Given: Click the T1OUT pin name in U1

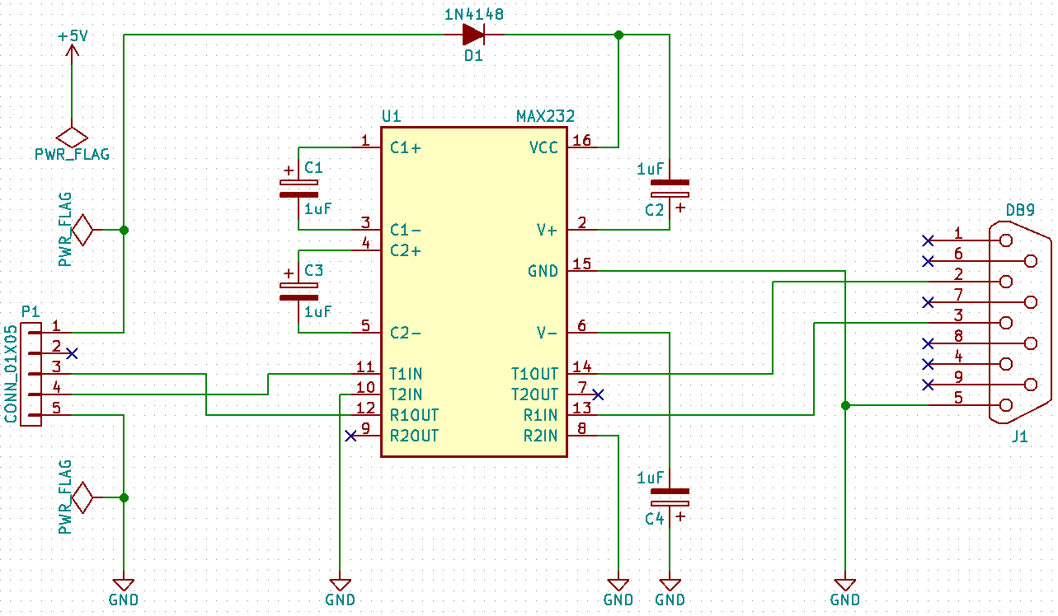Looking at the screenshot, I should [x=534, y=374].
